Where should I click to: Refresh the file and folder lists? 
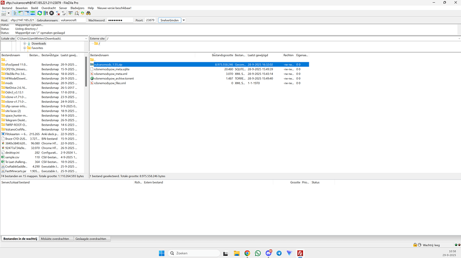[x=40, y=13]
